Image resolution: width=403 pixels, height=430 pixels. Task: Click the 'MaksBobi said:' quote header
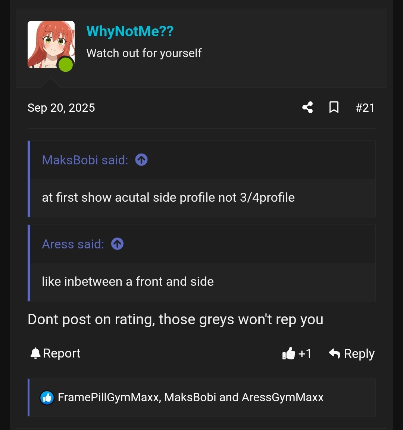coord(85,160)
